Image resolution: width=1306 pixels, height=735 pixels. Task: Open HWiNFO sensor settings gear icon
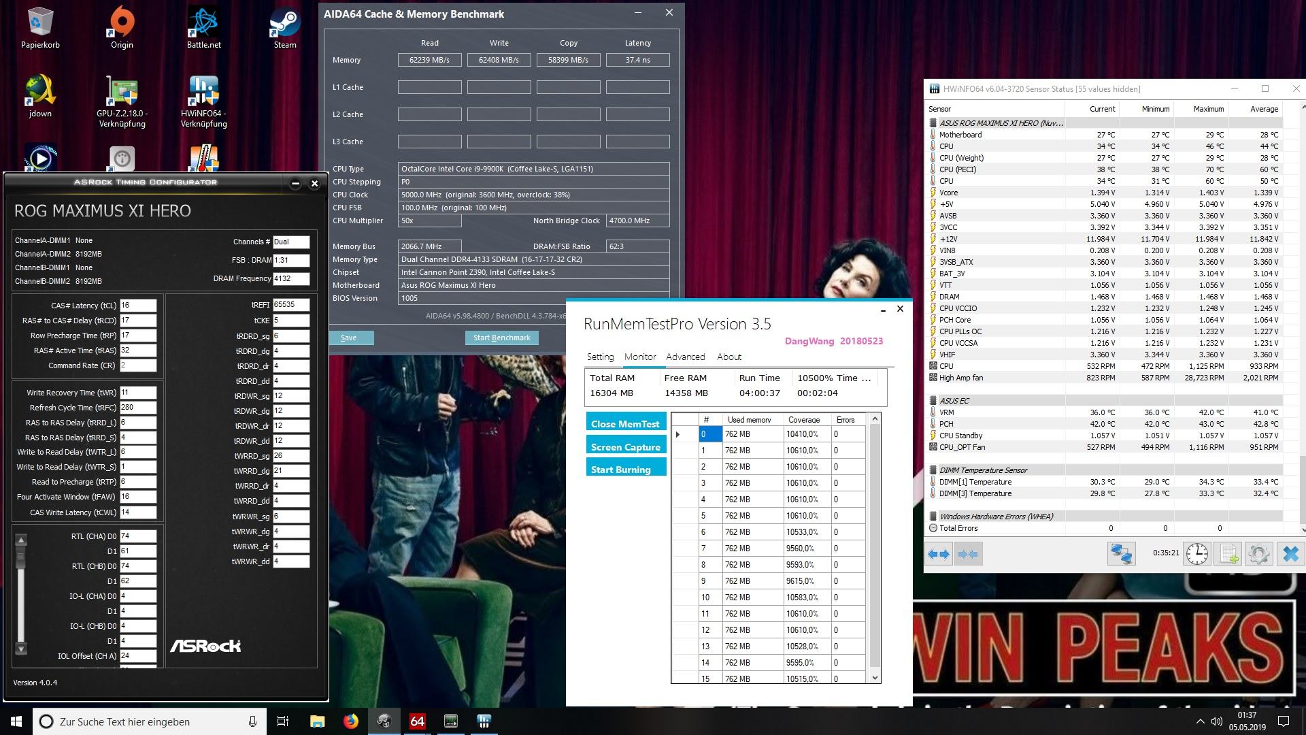click(1258, 554)
